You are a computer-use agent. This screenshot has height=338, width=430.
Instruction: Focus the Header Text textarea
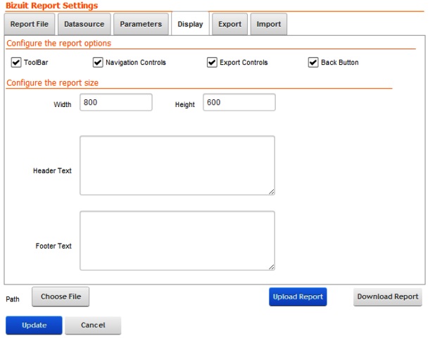[177, 165]
